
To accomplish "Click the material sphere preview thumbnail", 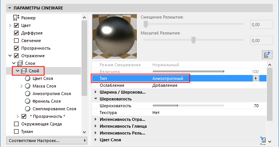I will (114, 37).
